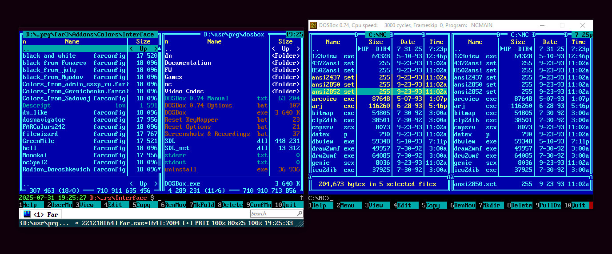Screen dimensions: 612x254
Task: Select the Games folder in the right Far panel
Action: coord(173,77)
